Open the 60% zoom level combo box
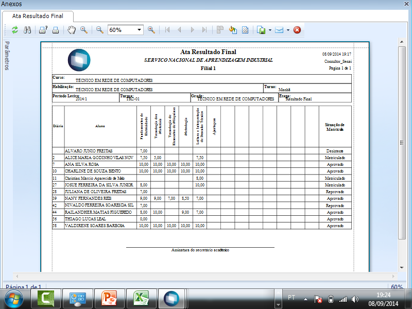This screenshot has width=412, height=309. [x=125, y=30]
